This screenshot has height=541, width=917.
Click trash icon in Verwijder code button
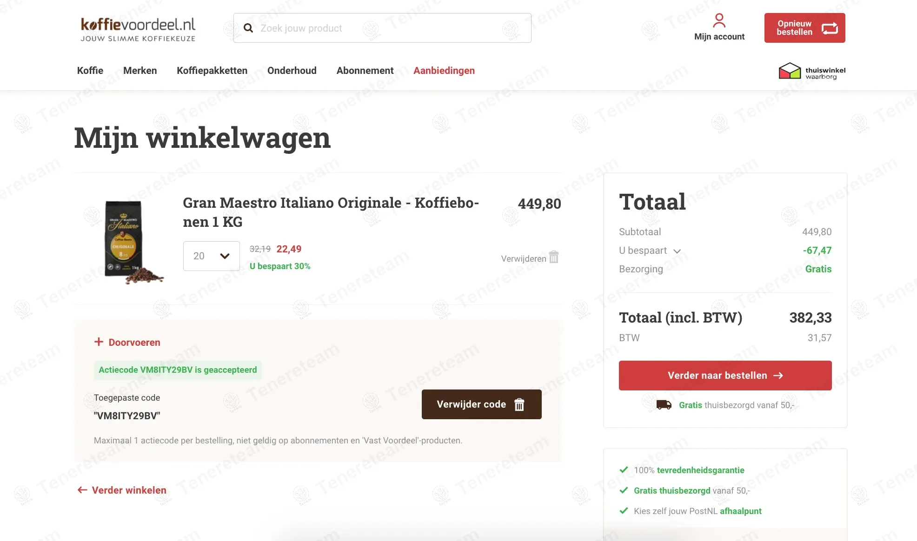[519, 405]
